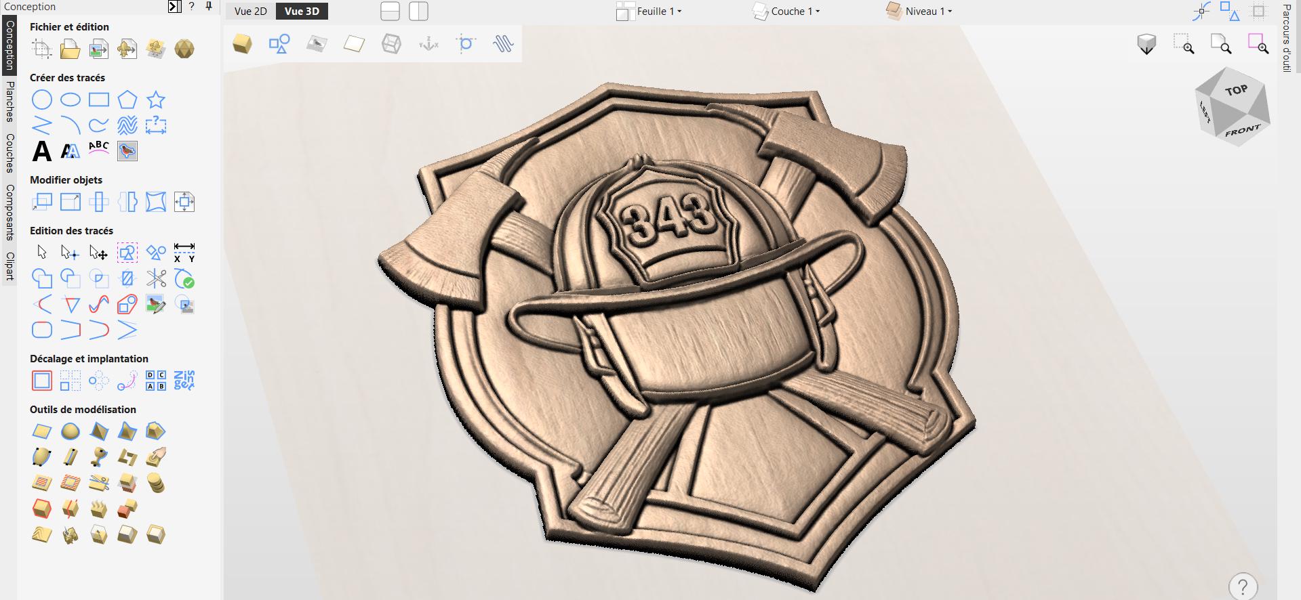This screenshot has height=600, width=1301.
Task: Select the node editing cursor tool
Action: pos(71,253)
